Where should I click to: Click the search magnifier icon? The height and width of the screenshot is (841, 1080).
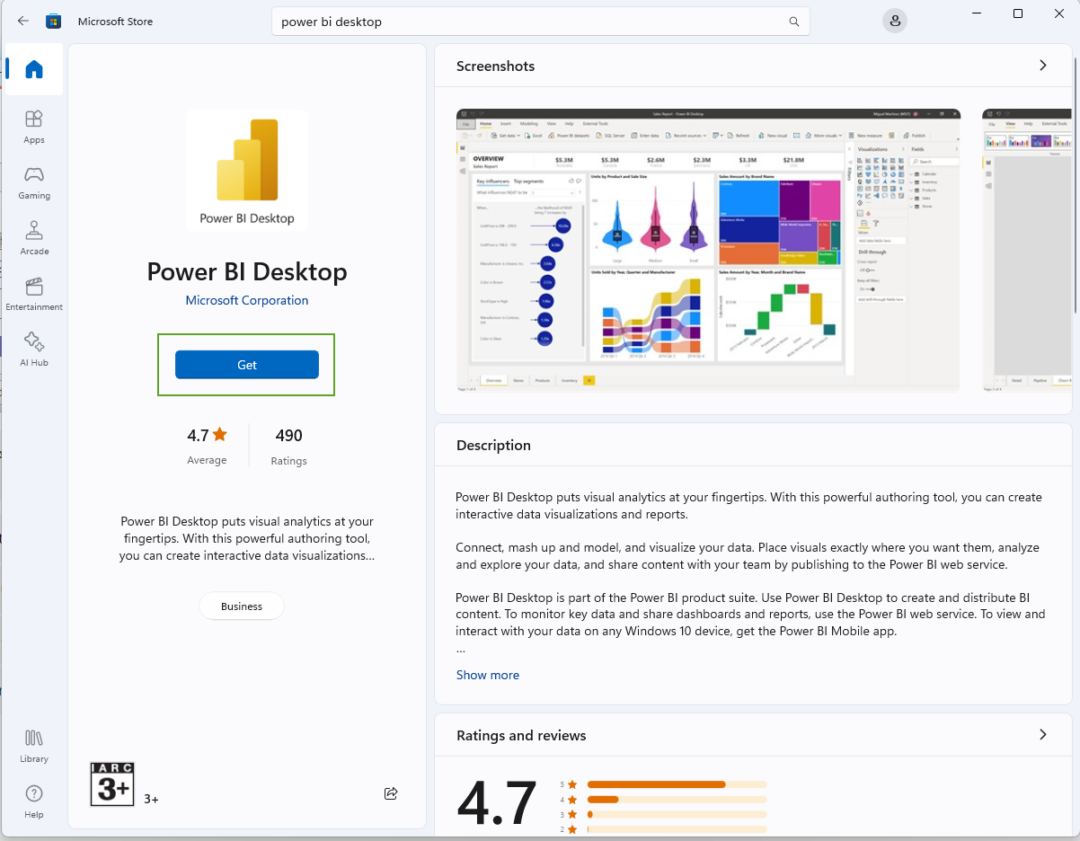[793, 22]
